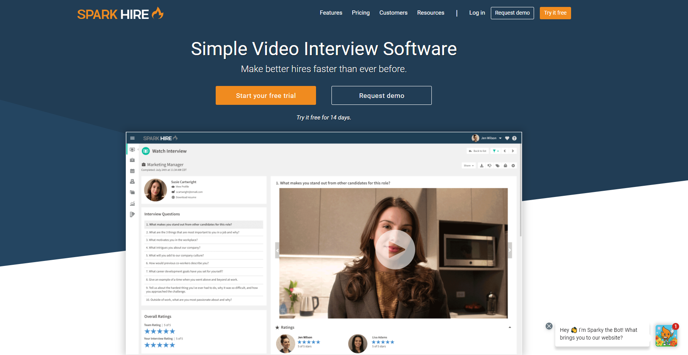Open the Features menu
This screenshot has height=355, width=688.
click(331, 13)
